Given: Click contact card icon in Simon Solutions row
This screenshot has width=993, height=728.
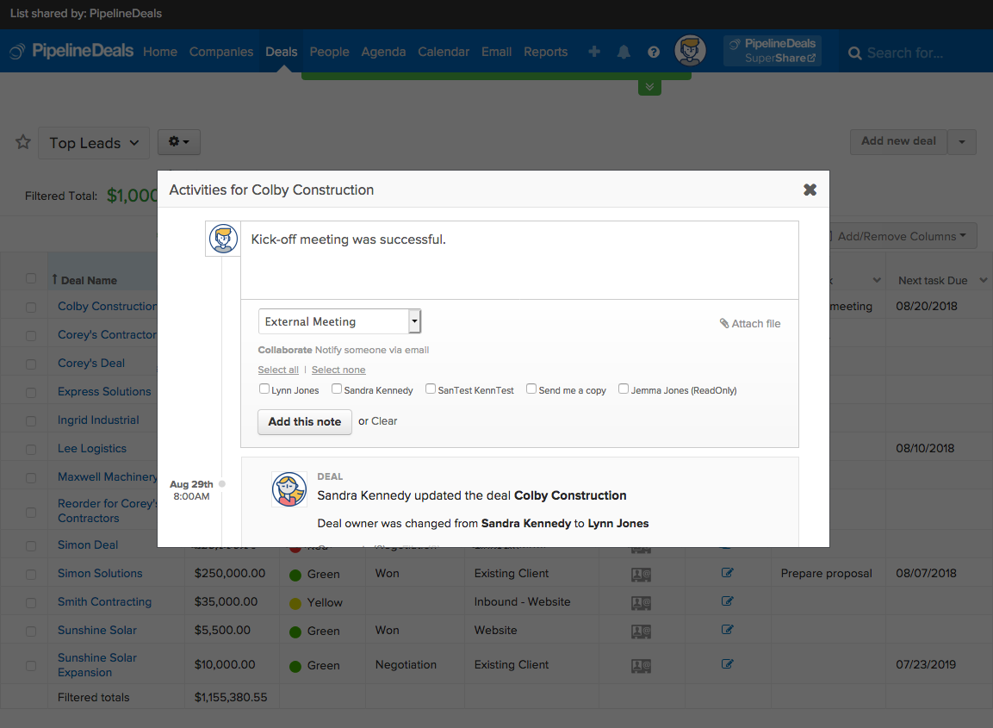Looking at the screenshot, I should [641, 575].
